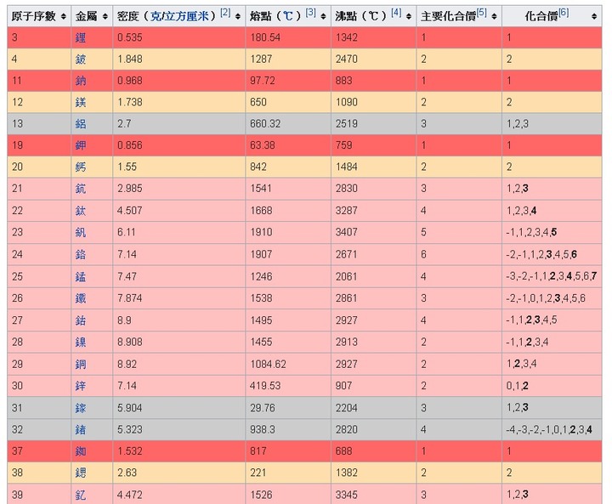Select boiling point 3345
The image size is (612, 504).
(x=346, y=495)
